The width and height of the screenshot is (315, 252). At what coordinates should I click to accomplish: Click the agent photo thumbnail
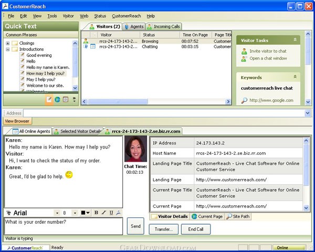[x=135, y=149]
